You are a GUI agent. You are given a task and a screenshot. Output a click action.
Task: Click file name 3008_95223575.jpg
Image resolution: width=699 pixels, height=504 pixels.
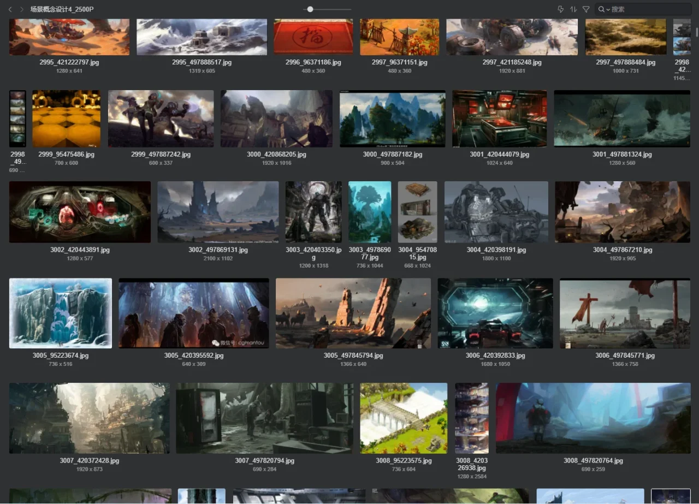click(x=404, y=460)
